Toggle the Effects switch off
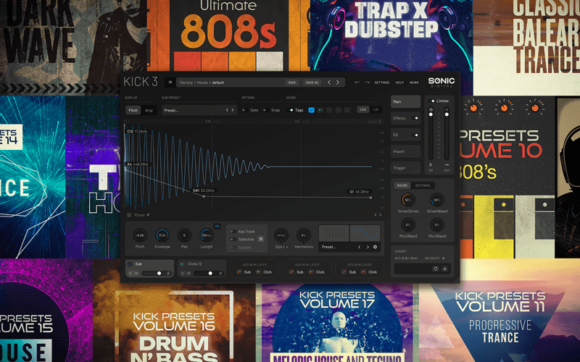 point(415,118)
